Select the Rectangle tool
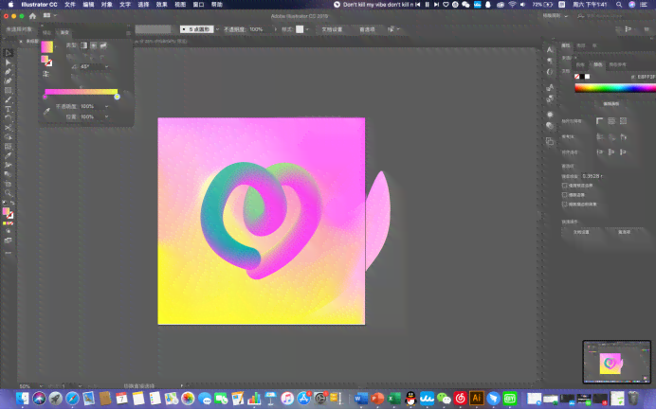Viewport: 656px width, 410px height. point(8,90)
